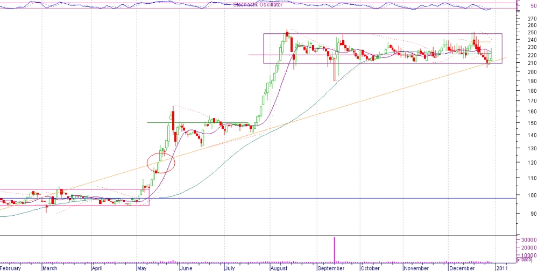This screenshot has height=271, width=538.
Task: Click the February label on time axis
Action: point(11,267)
